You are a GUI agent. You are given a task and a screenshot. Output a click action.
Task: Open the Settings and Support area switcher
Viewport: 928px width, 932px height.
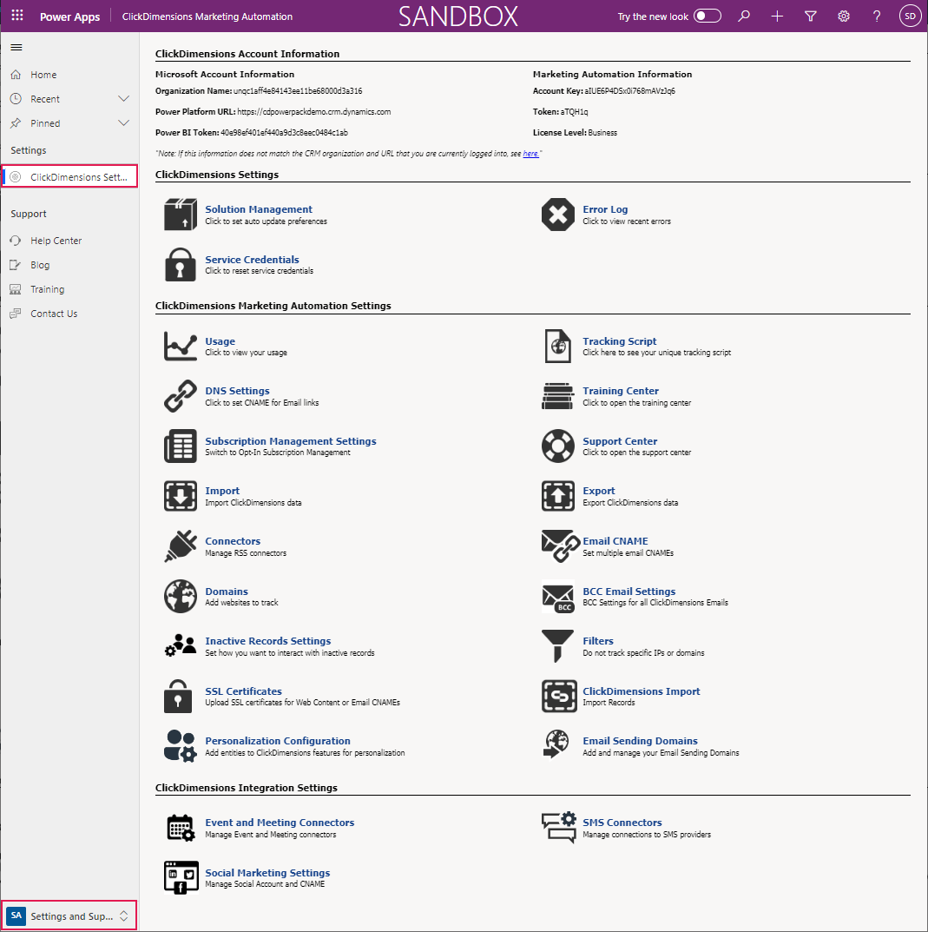click(x=69, y=915)
